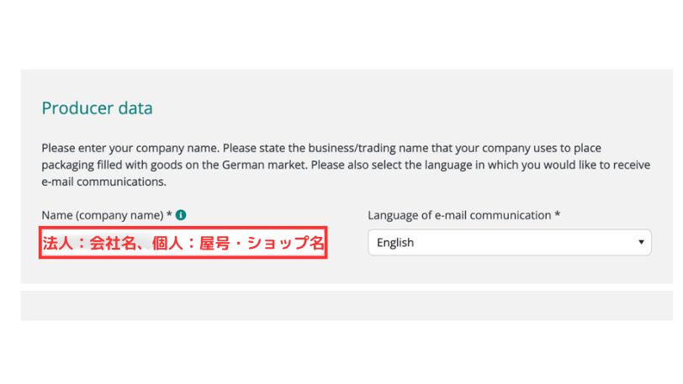The image size is (683, 384).
Task: Click the word "Producer" in the heading
Action: 71,108
